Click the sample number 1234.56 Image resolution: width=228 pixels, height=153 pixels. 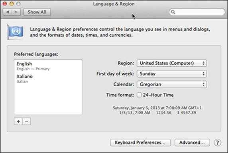point(164,113)
